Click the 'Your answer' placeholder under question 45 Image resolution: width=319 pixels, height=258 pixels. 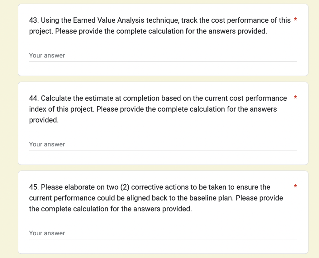pyautogui.click(x=47, y=233)
